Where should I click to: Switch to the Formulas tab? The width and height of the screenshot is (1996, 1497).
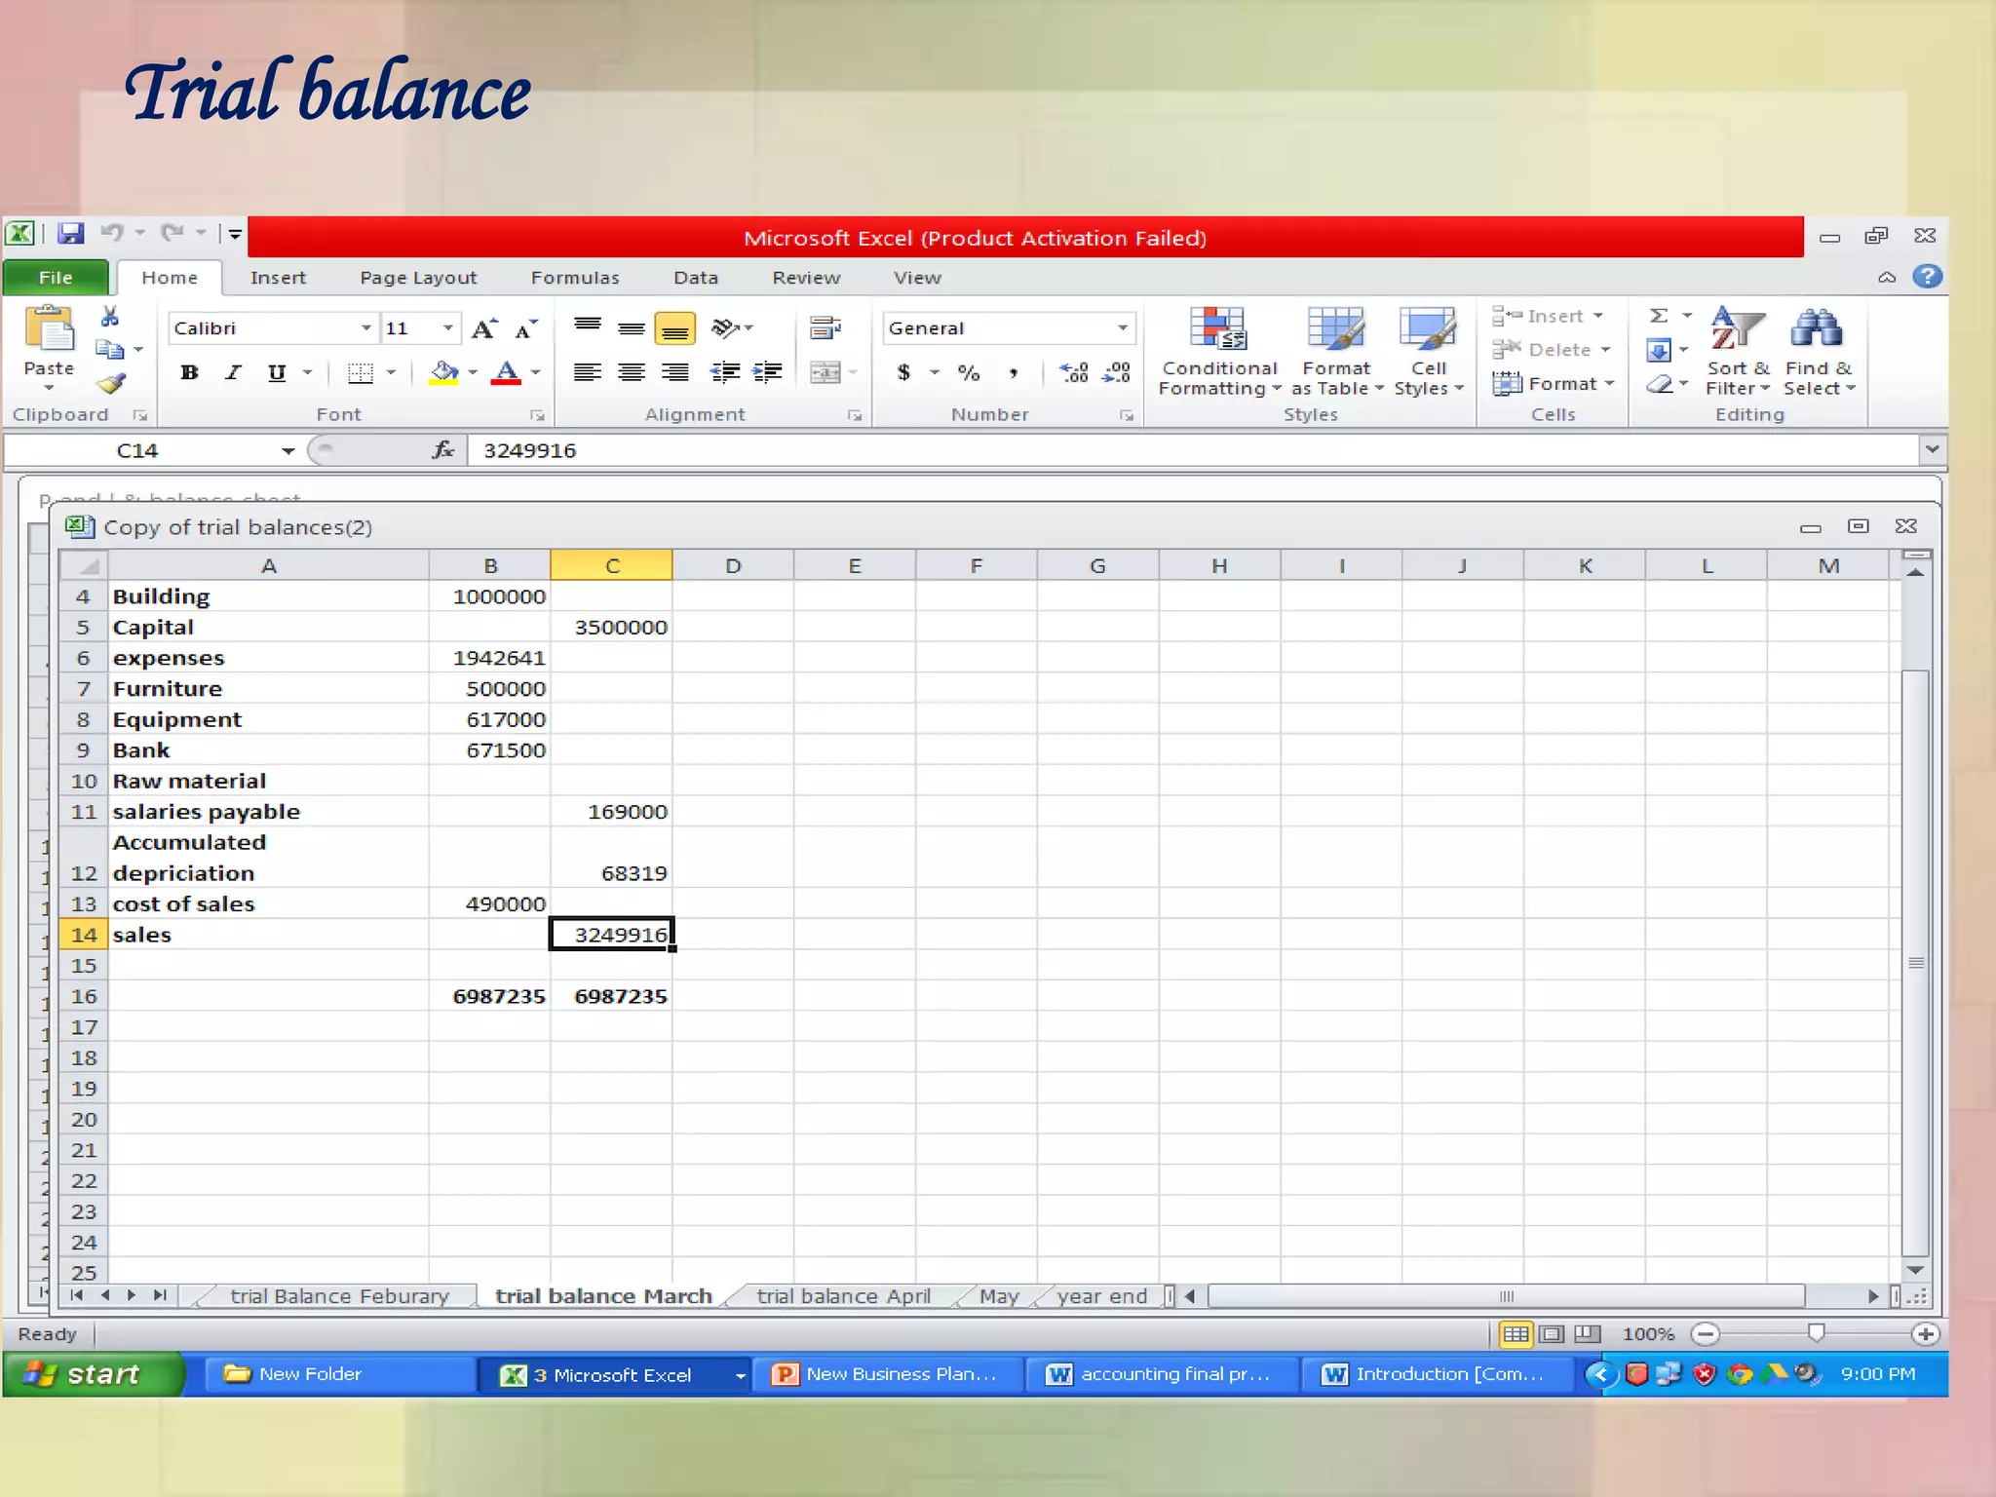[x=575, y=278]
